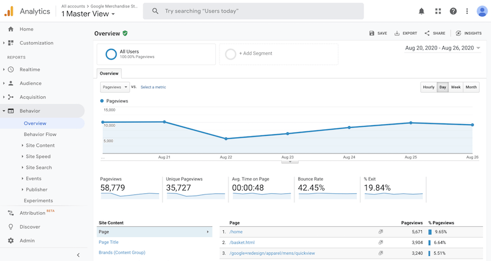
Task: Click the Acquisition arrows icon
Action: (x=11, y=97)
